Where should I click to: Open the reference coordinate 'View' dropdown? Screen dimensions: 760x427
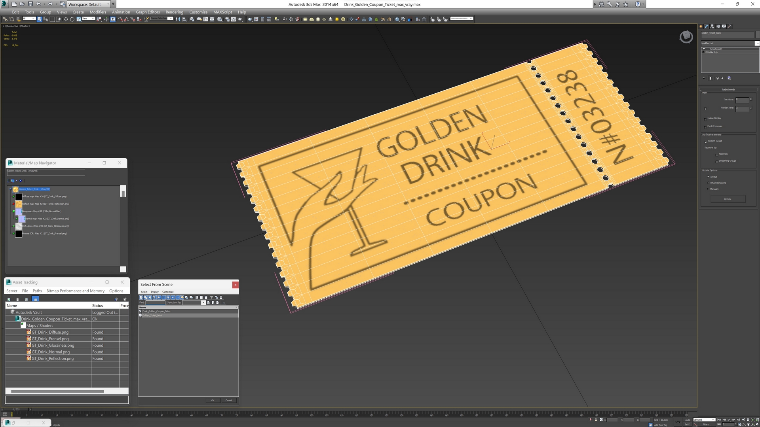(x=88, y=19)
